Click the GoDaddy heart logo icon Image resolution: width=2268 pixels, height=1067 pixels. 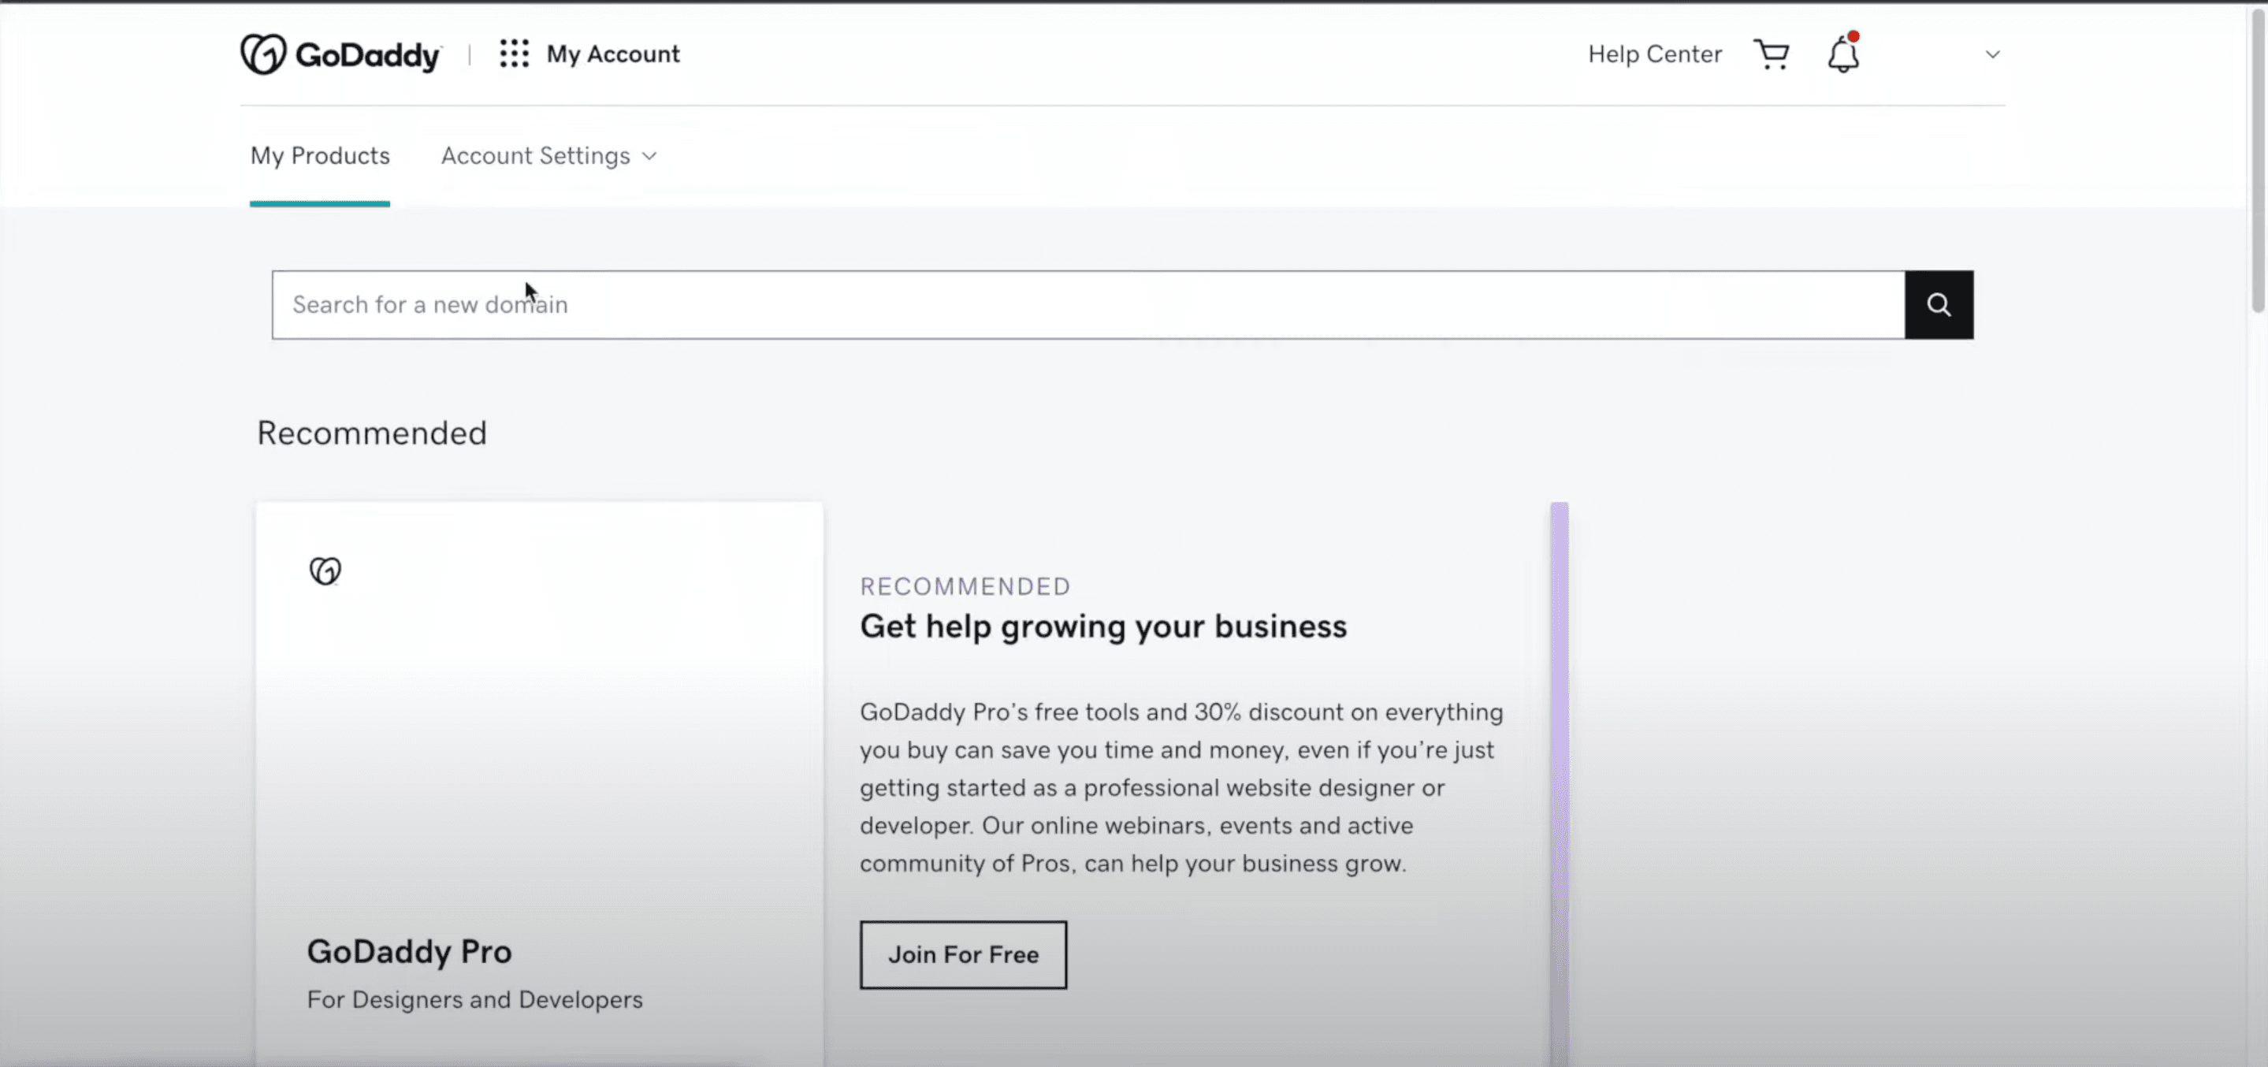[x=262, y=54]
